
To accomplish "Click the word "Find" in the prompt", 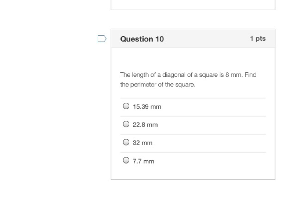I will click(250, 75).
